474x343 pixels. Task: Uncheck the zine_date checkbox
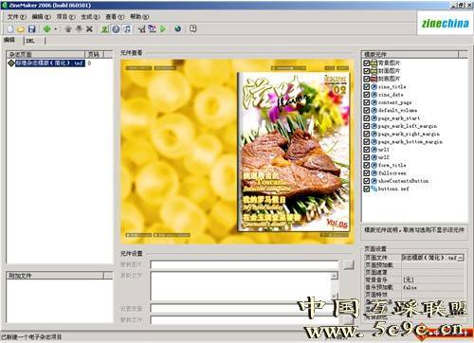click(367, 95)
